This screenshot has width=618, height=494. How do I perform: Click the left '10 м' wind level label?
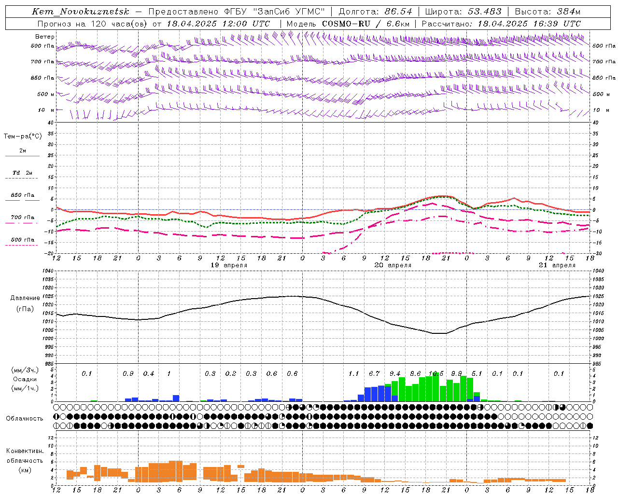[46, 110]
